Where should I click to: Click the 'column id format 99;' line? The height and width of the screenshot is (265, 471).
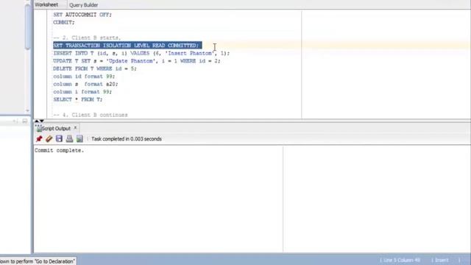(x=84, y=77)
